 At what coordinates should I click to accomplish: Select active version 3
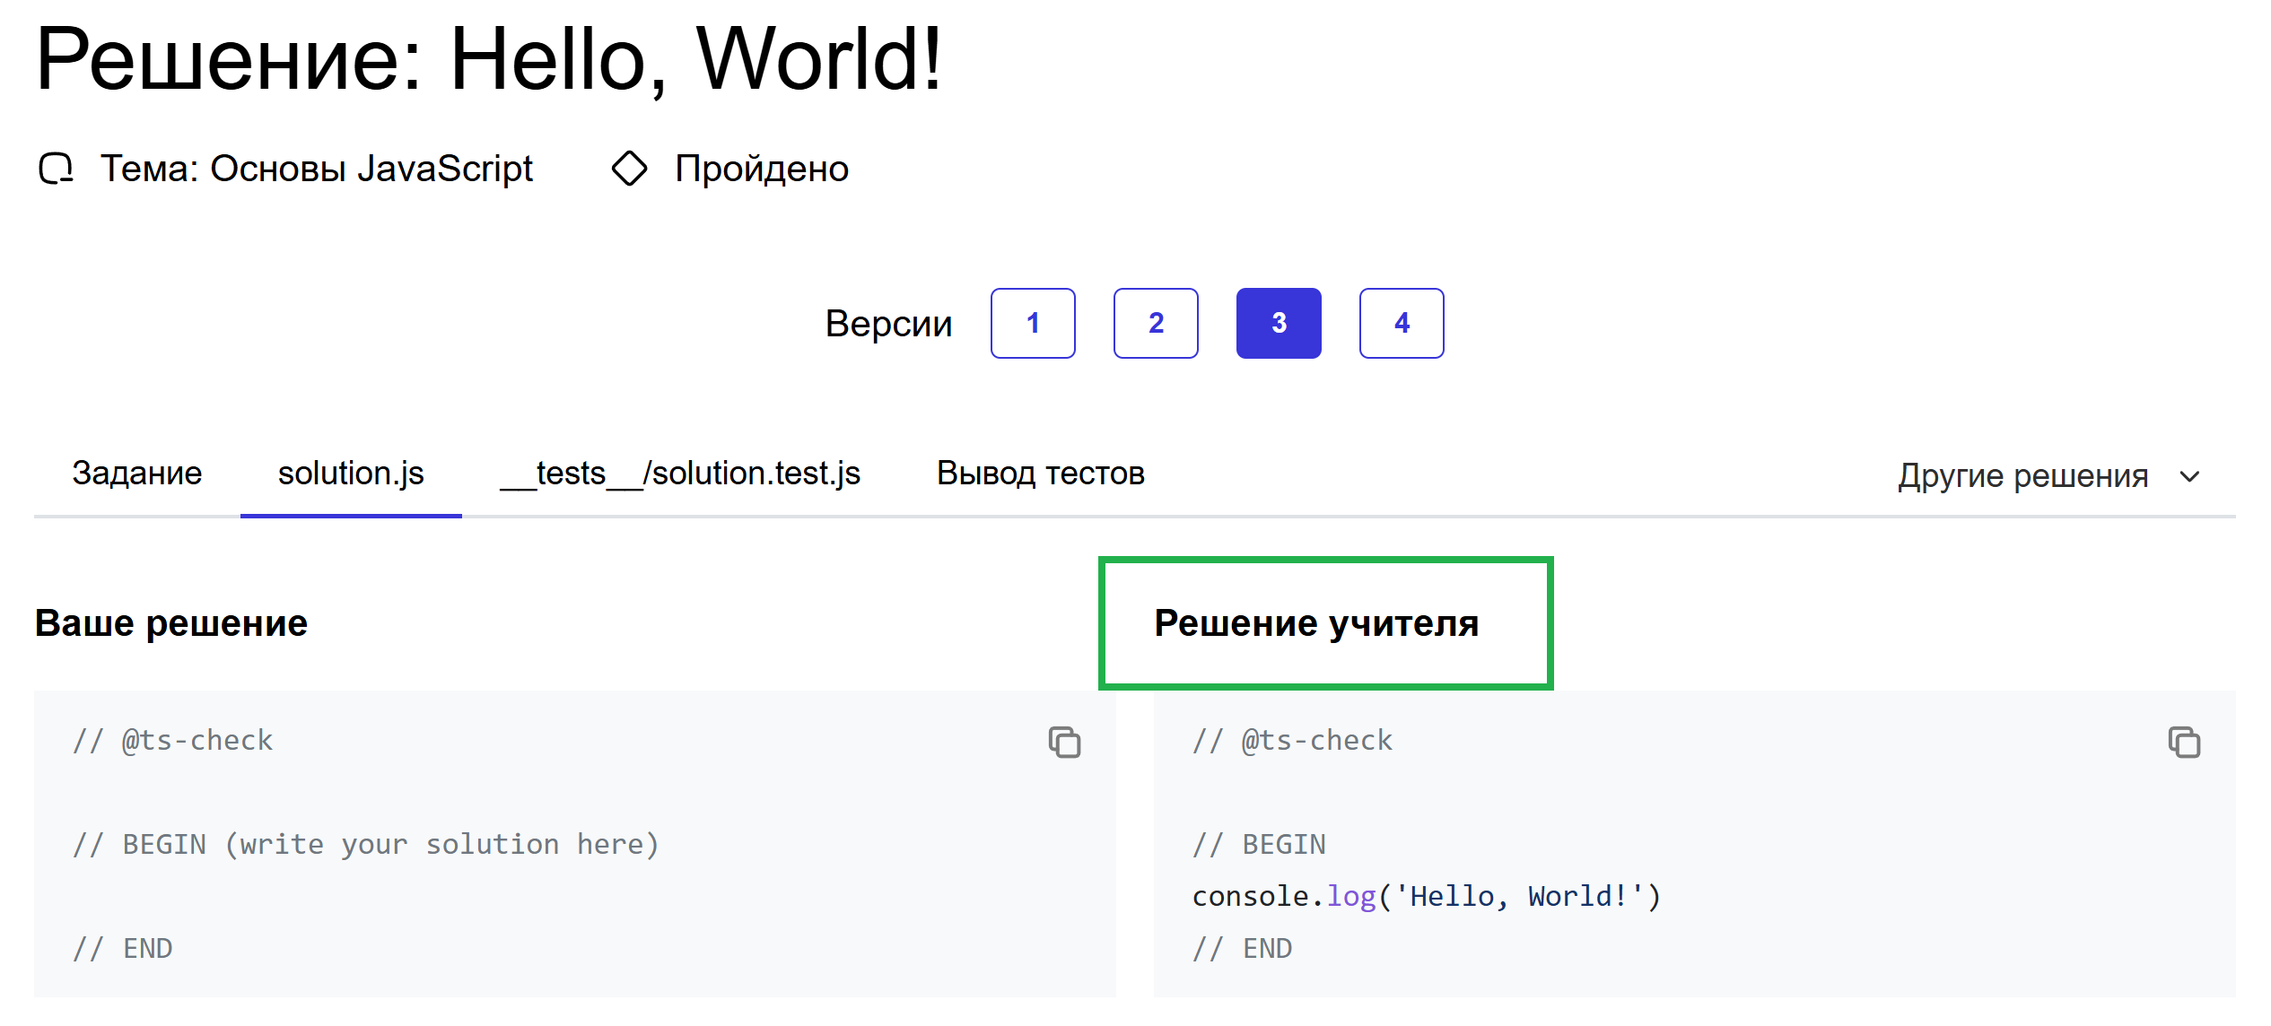click(1279, 323)
